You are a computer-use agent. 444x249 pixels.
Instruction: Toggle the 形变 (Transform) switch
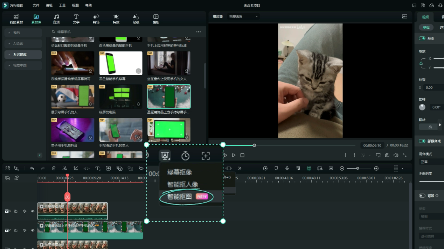pyautogui.click(x=422, y=38)
